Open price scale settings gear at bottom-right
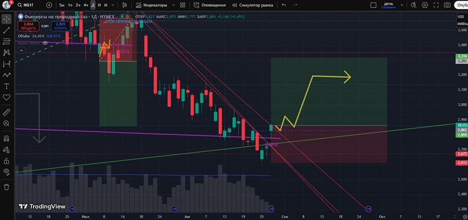 point(464,216)
